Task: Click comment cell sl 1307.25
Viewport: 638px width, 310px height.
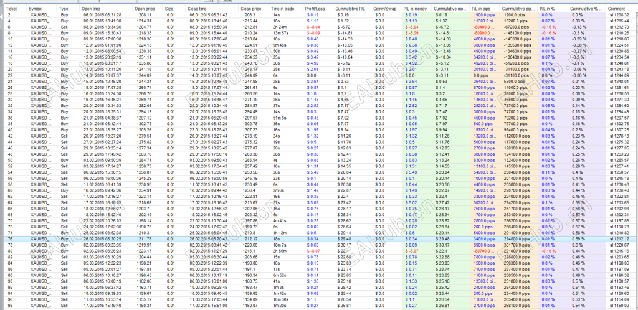Action: 618,129
